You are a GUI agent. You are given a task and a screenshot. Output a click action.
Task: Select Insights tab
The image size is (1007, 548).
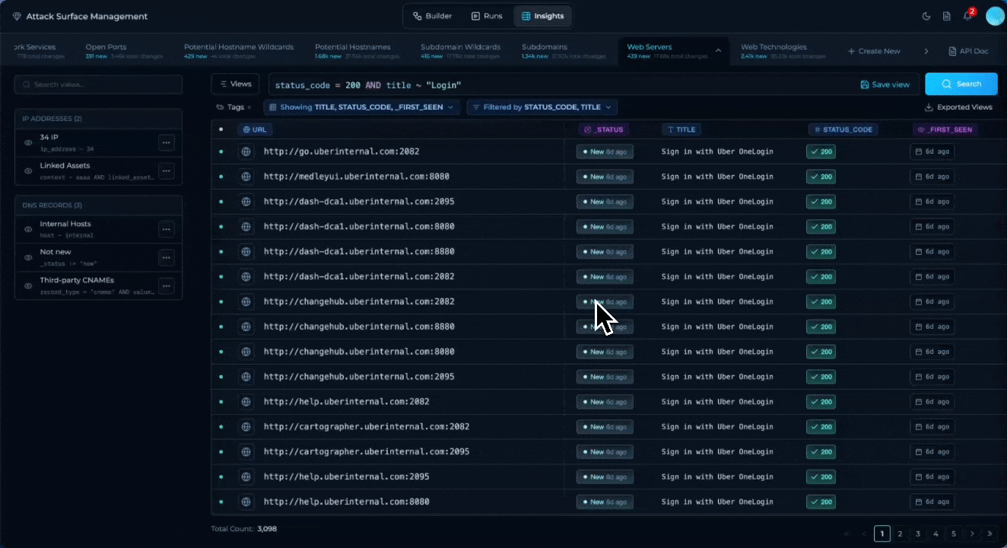[543, 16]
